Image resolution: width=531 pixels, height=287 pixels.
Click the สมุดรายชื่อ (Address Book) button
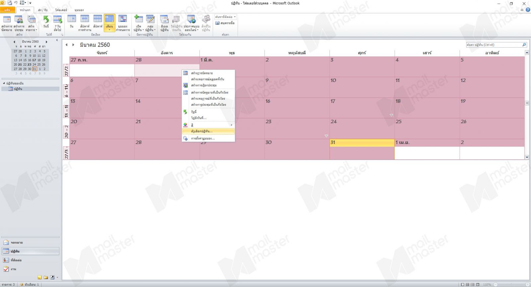click(225, 23)
